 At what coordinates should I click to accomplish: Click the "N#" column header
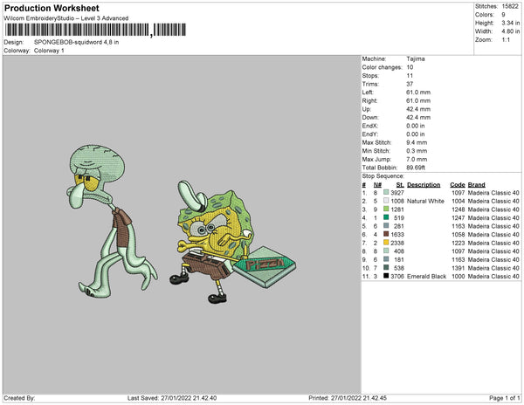click(377, 185)
